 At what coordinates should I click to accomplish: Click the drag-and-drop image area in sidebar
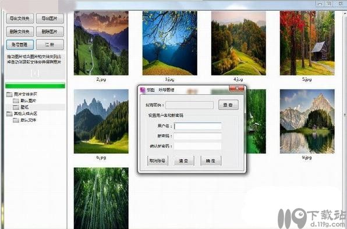pyautogui.click(x=35, y=66)
